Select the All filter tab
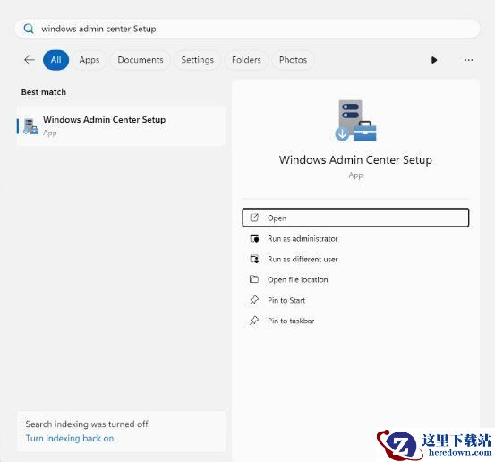495x462 pixels. click(55, 60)
